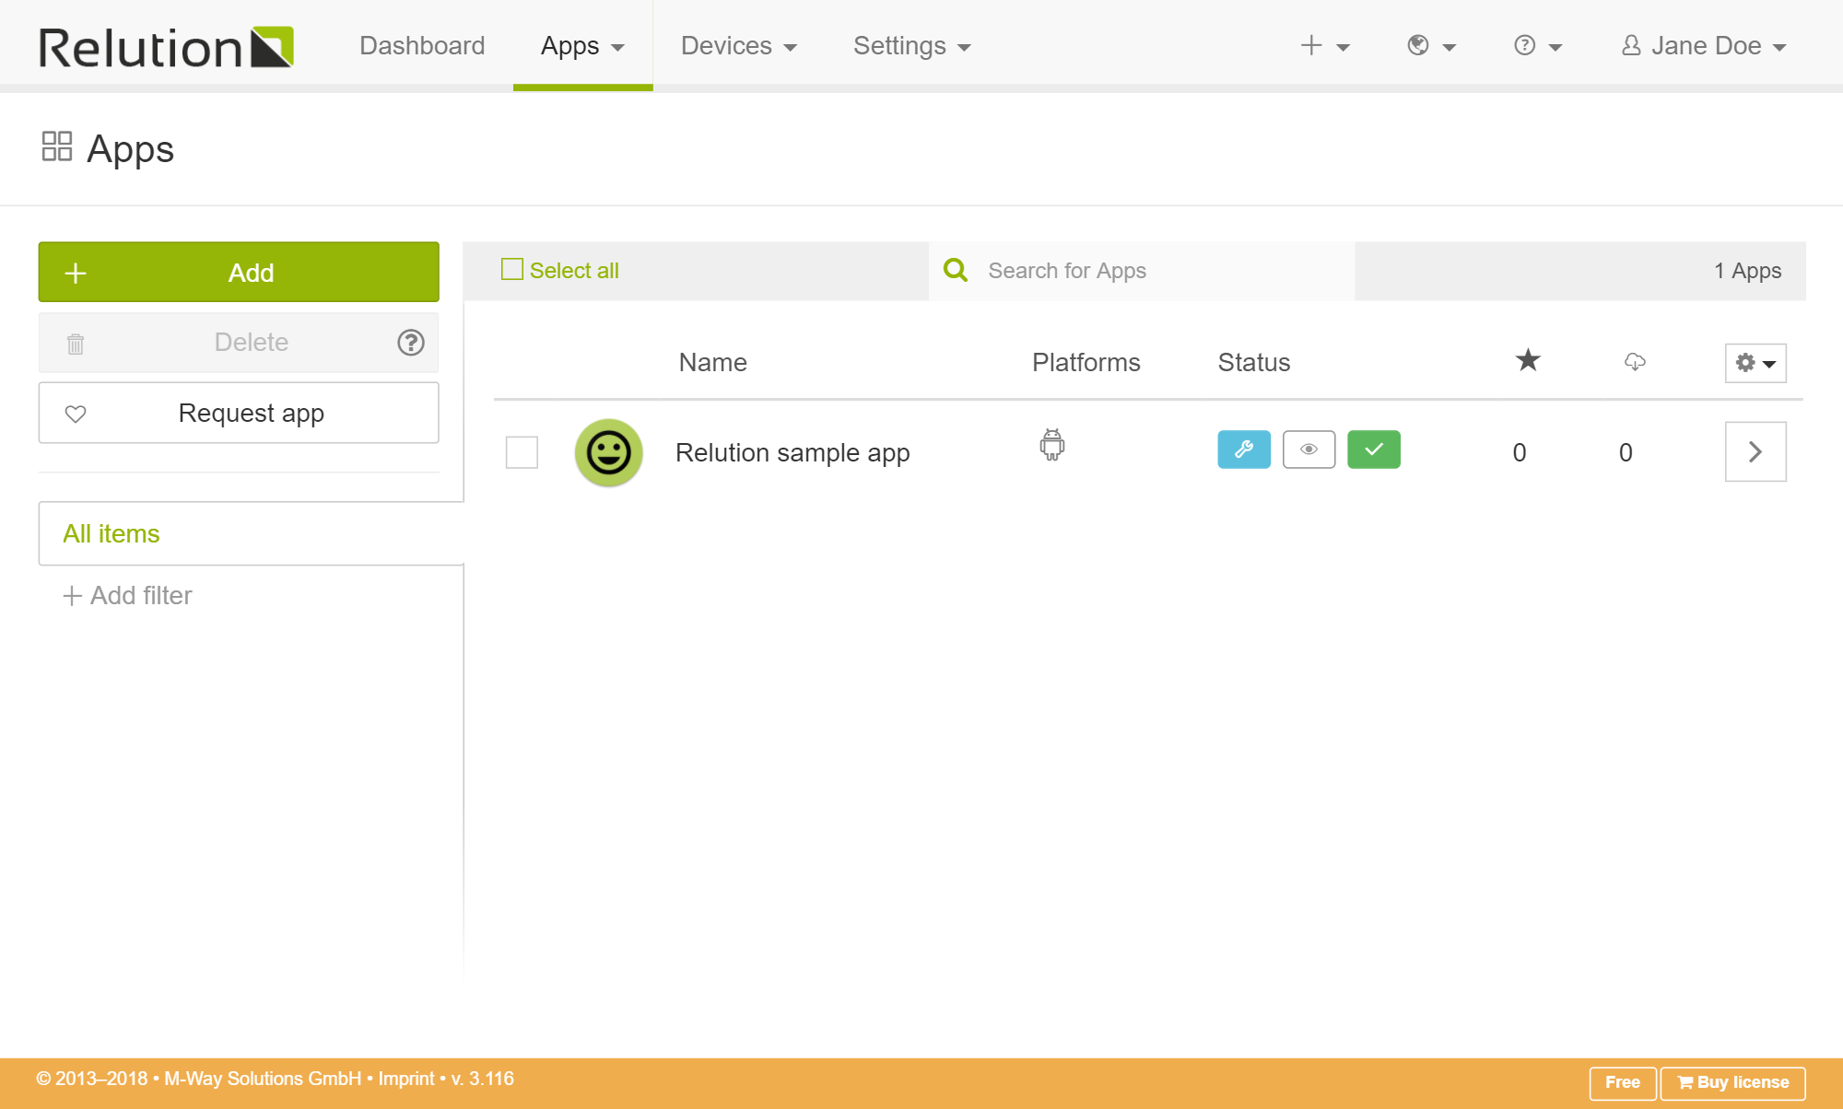Viewport: 1843px width, 1109px height.
Task: Open the plus quick-create dropdown
Action: pos(1325,46)
